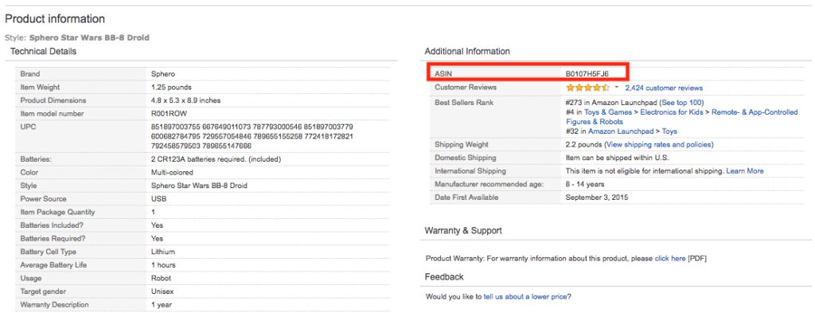The width and height of the screenshot is (815, 313).
Task: Select UPC code 851897003755
Action: point(174,127)
